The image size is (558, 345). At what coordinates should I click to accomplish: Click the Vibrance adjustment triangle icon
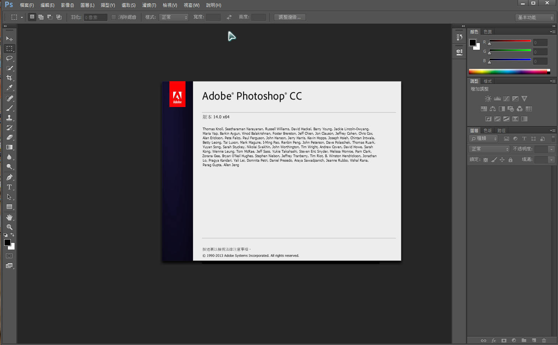[x=524, y=99]
